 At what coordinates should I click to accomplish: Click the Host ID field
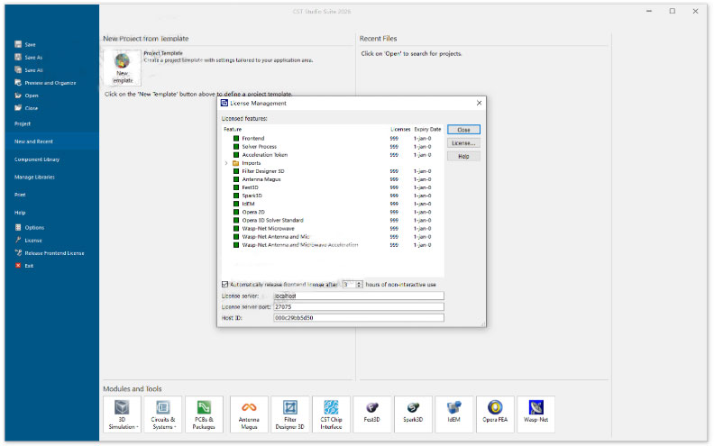click(x=359, y=318)
